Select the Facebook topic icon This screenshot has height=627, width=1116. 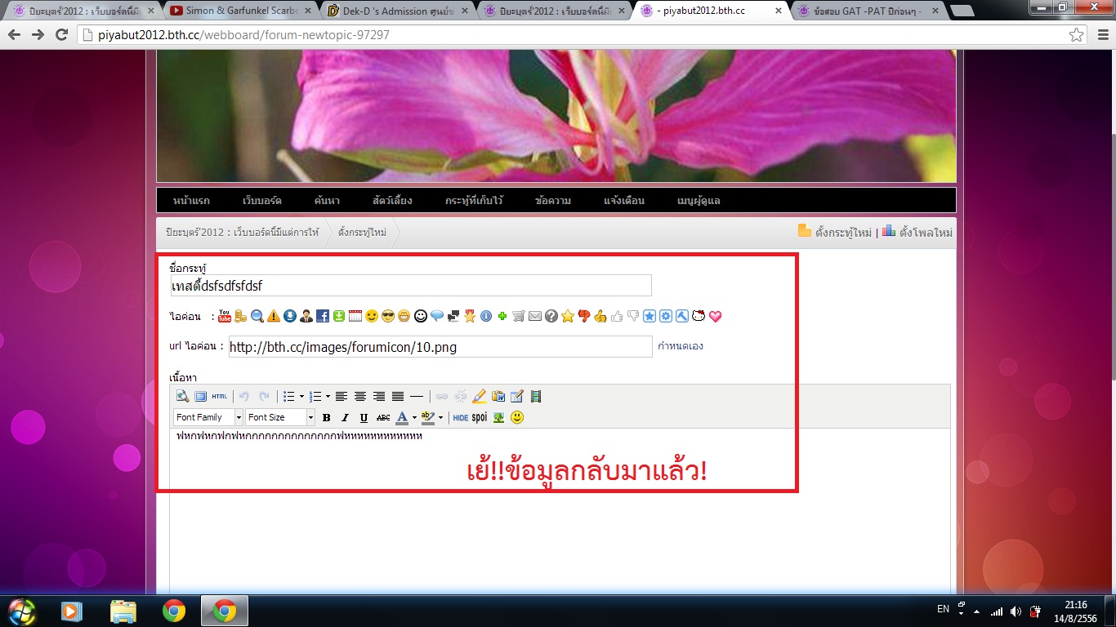(x=323, y=316)
